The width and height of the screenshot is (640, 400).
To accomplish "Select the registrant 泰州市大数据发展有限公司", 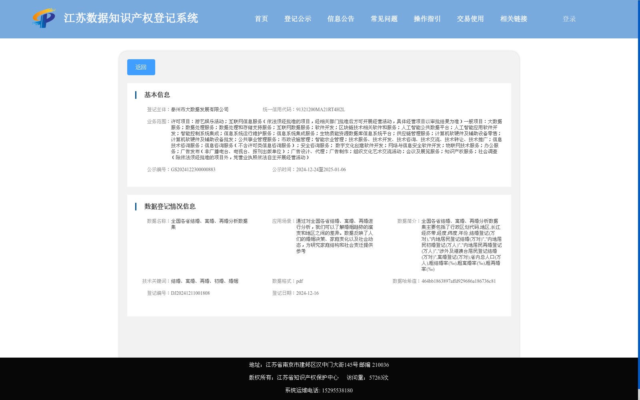I will click(x=199, y=109).
